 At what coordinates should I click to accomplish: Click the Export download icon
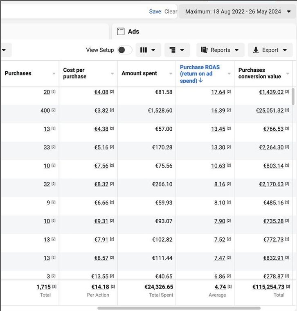click(x=256, y=50)
